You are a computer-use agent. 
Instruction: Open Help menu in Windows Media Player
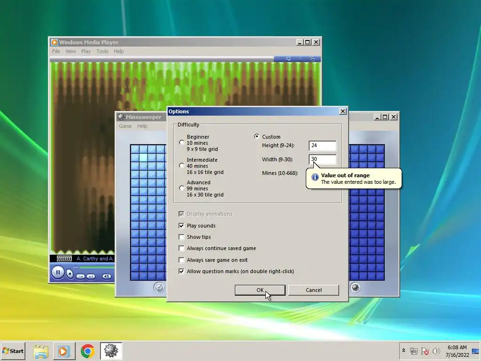click(x=119, y=51)
